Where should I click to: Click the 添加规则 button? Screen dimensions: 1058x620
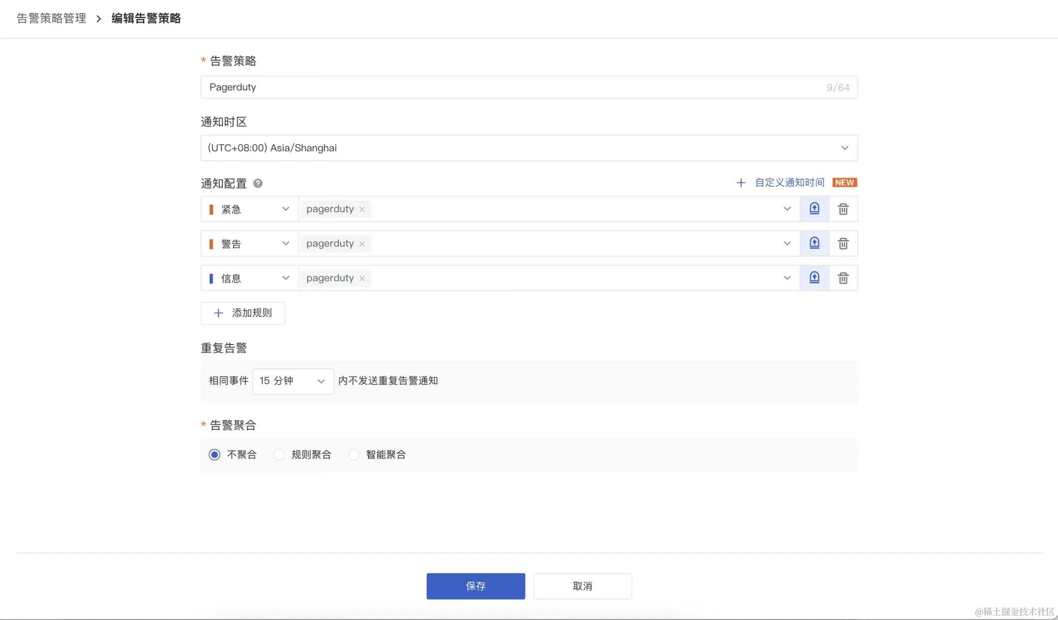click(x=243, y=313)
